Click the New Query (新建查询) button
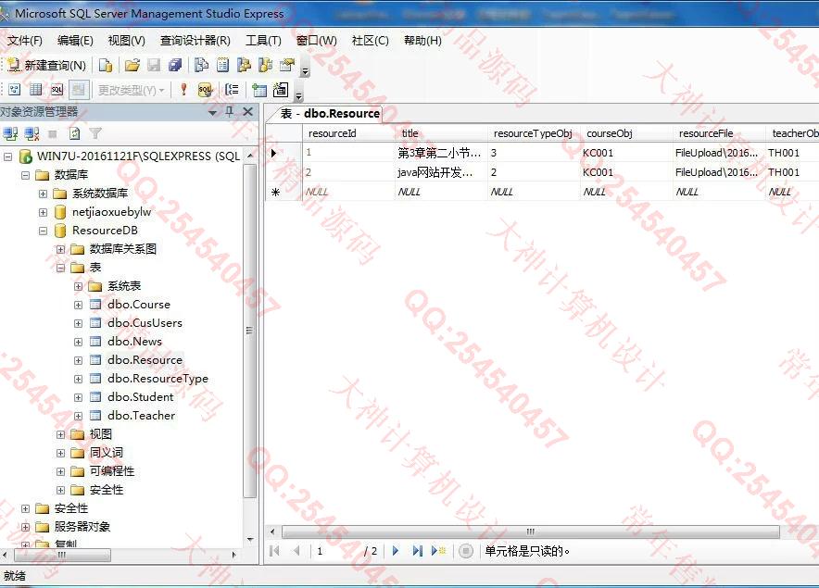 pos(47,65)
